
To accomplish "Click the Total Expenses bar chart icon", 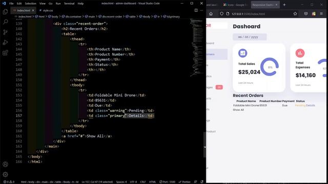I will [300, 53].
